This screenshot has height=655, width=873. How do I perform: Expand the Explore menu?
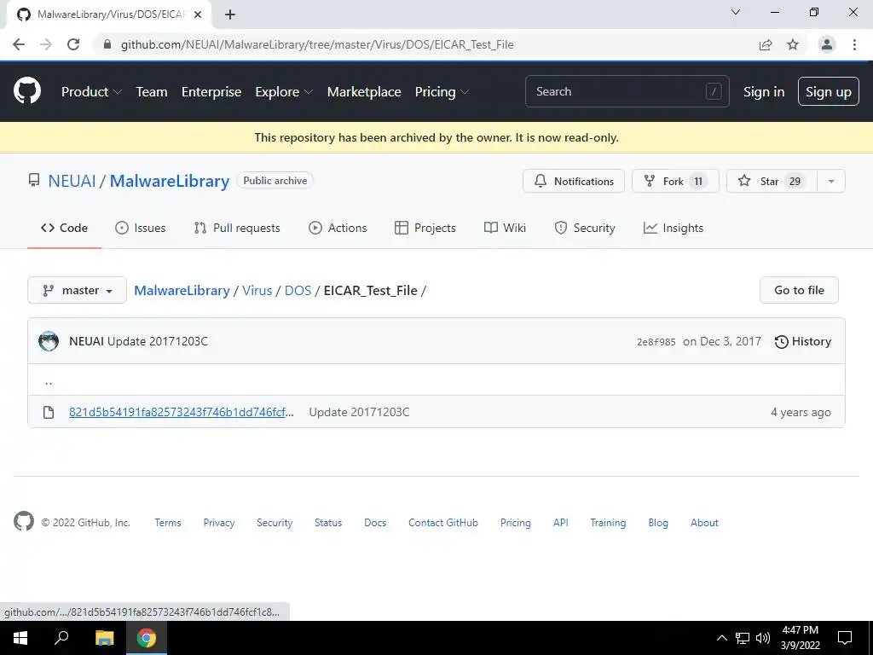284,92
